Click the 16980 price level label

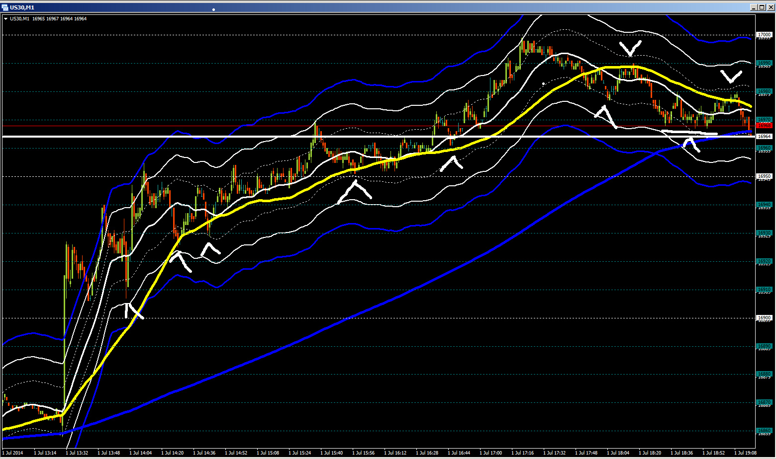pyautogui.click(x=764, y=91)
